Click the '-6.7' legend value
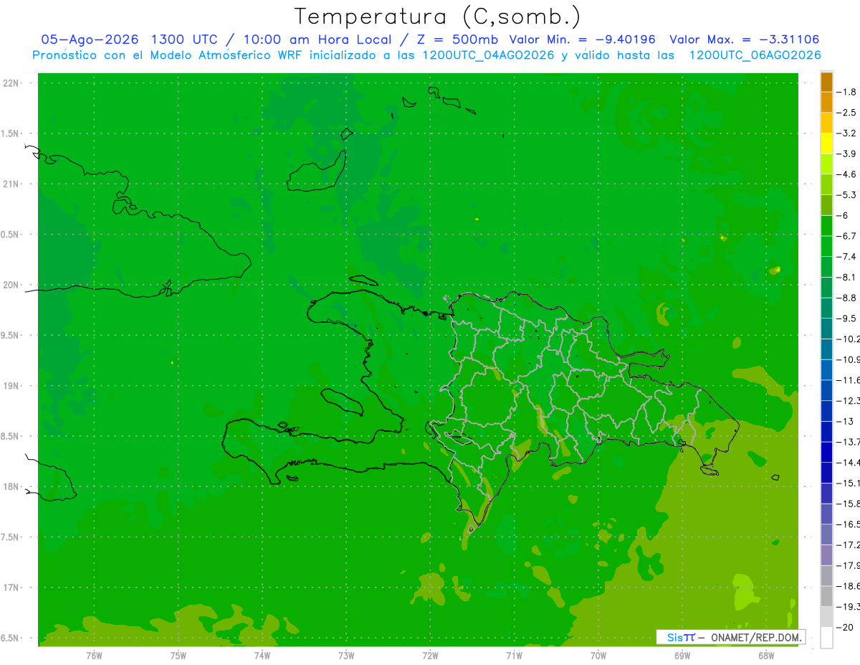 click(x=846, y=236)
